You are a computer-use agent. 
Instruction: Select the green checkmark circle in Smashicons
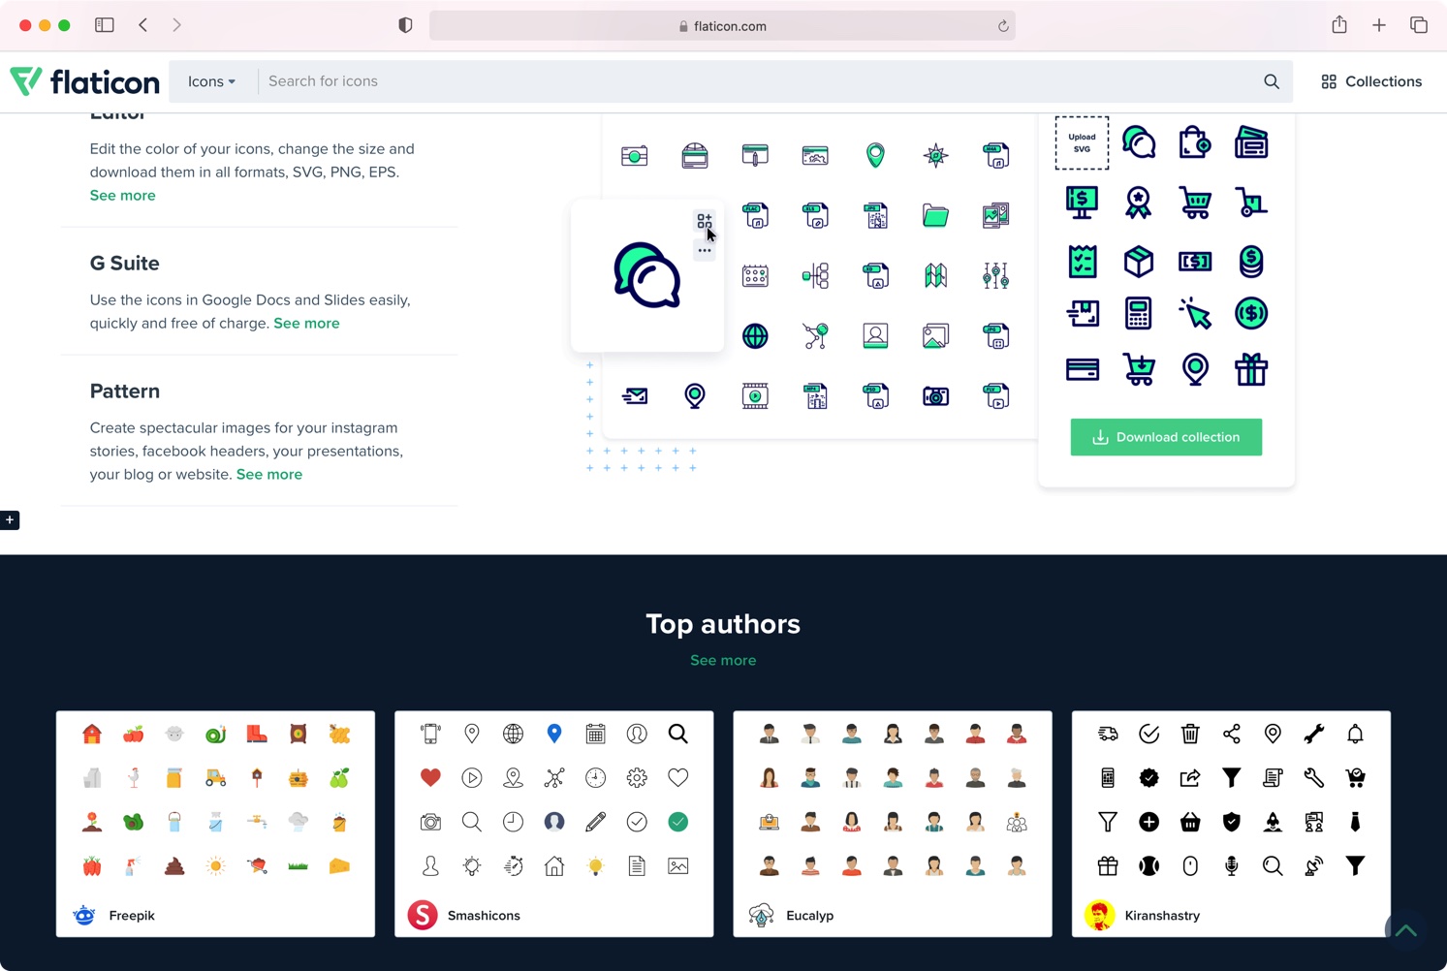678,822
